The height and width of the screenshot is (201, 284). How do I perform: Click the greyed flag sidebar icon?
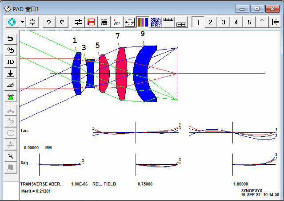[11, 168]
